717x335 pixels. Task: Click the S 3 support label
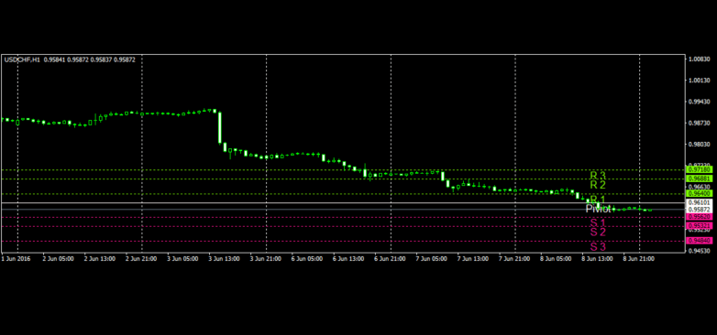pyautogui.click(x=598, y=247)
